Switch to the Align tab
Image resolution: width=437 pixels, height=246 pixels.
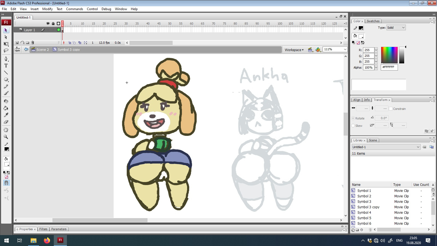click(x=357, y=100)
